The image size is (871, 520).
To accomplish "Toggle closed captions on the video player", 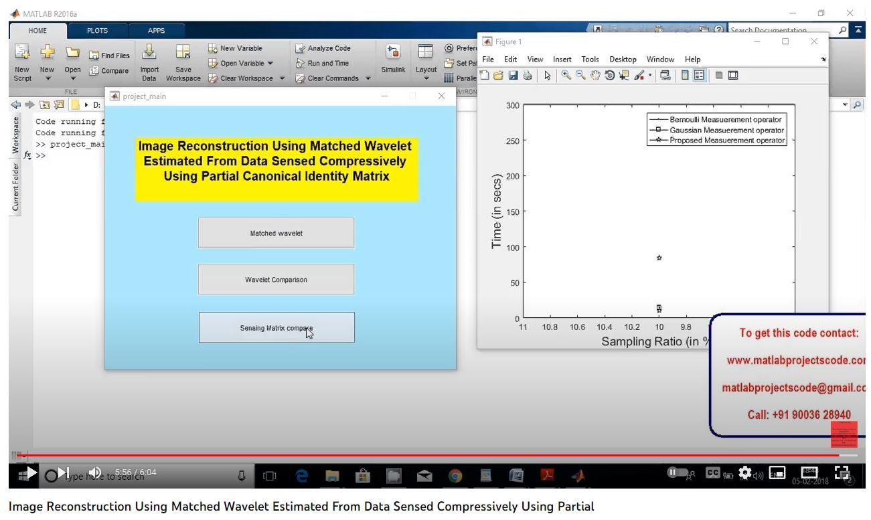I will pyautogui.click(x=713, y=473).
